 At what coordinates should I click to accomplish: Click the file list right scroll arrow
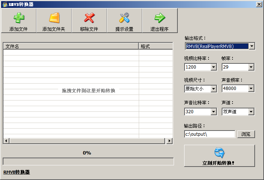point(169,141)
